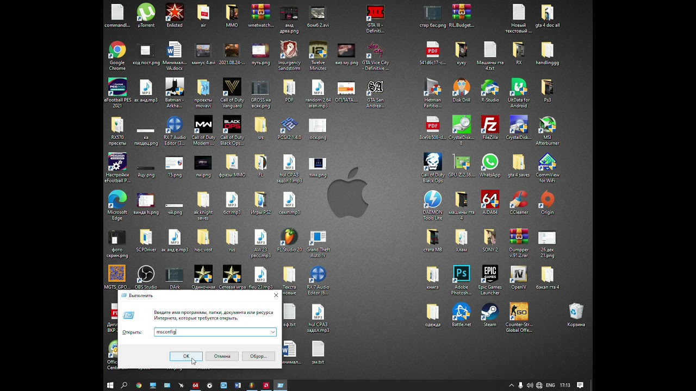
Task: Select the MSI Afterburner icon
Action: coord(547,131)
